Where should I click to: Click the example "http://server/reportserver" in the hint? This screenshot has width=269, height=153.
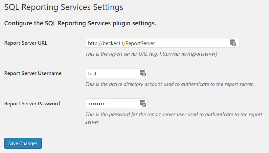(x=188, y=54)
